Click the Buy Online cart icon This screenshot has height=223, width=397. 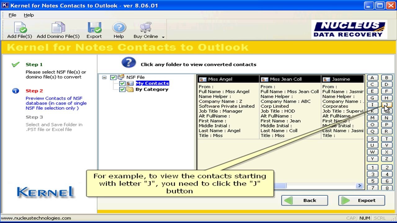pyautogui.click(x=145, y=28)
